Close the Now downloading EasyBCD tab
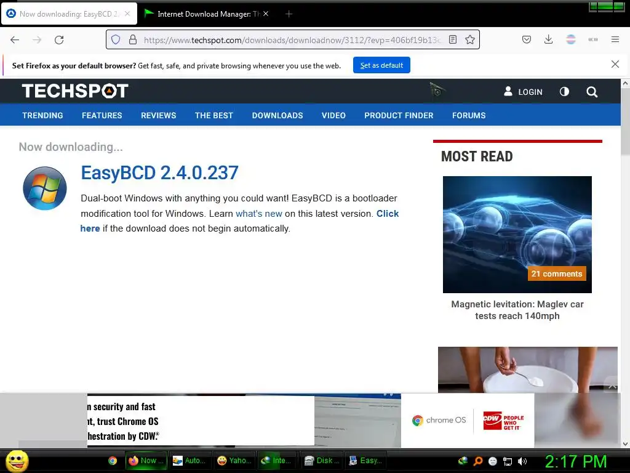The height and width of the screenshot is (473, 630). click(x=127, y=14)
